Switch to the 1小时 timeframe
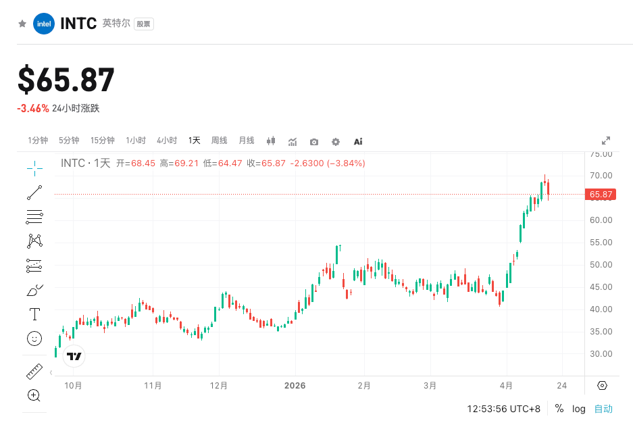Viewport: 633px width, 425px height. (136, 141)
